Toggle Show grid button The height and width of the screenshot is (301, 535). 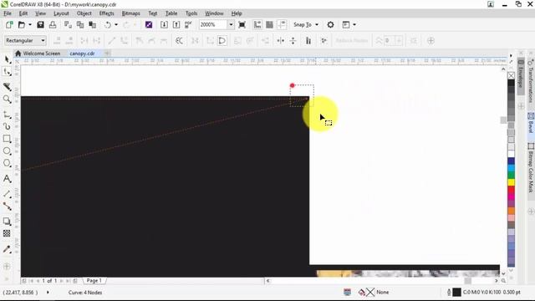pos(269,24)
